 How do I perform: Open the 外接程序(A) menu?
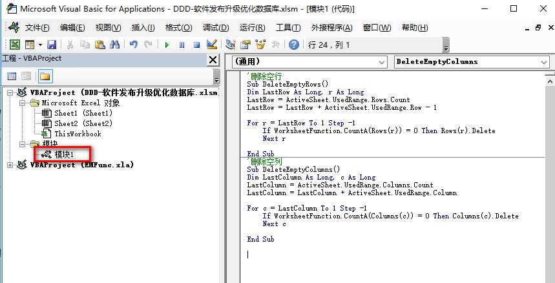pos(331,28)
